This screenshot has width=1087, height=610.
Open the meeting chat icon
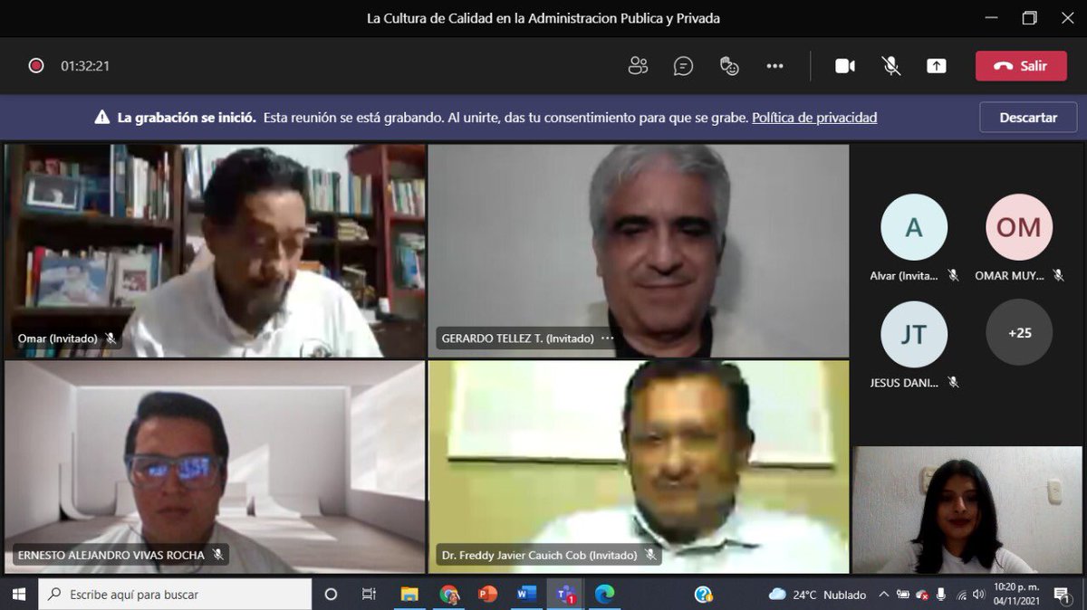684,66
